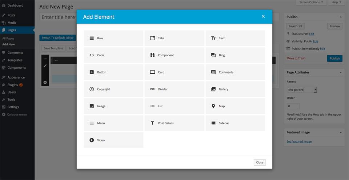This screenshot has height=180, width=349.
Task: Click Save Draft button
Action: pyautogui.click(x=295, y=26)
